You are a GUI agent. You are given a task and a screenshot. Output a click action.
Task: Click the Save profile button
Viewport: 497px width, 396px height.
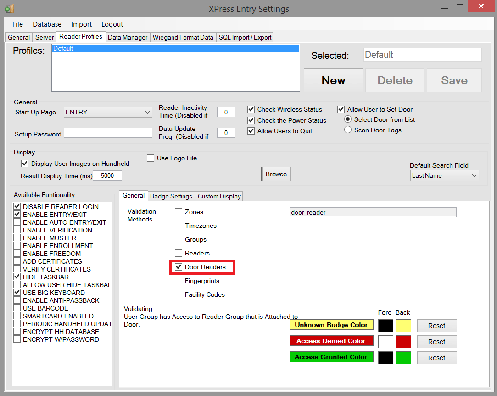coord(454,80)
